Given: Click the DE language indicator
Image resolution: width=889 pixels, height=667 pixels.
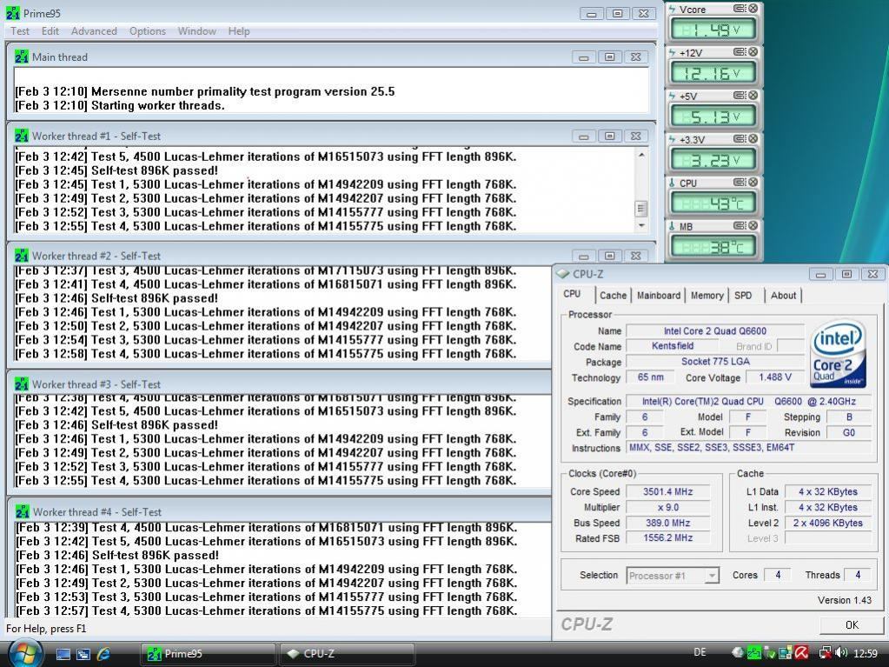Looking at the screenshot, I should (700, 653).
